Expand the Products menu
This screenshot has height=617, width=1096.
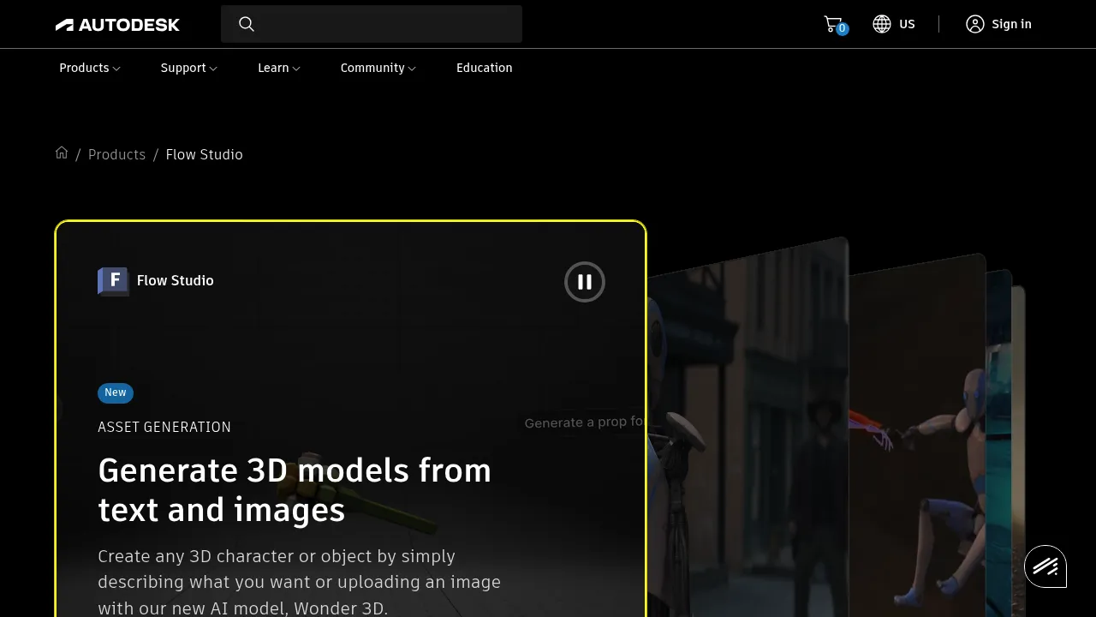tap(90, 68)
